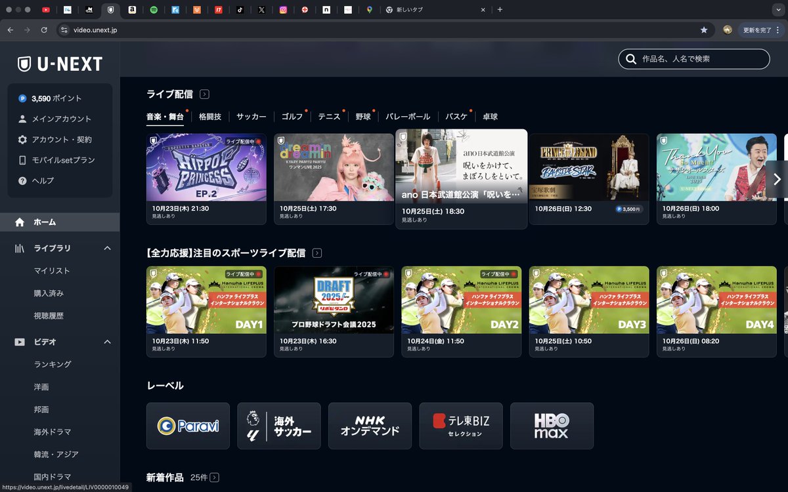Open 視聴履歴 in sidebar
Screen dimensions: 788x492
[x=49, y=316]
